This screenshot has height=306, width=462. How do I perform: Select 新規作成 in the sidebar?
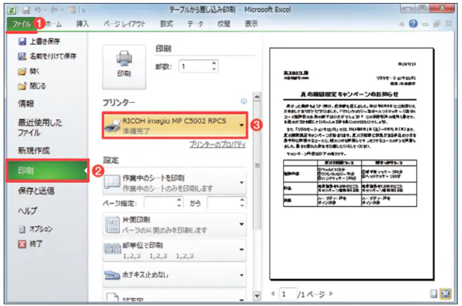pos(34,150)
